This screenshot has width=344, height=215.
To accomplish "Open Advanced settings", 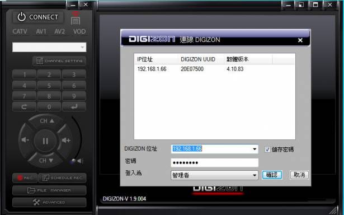I will tap(49, 202).
